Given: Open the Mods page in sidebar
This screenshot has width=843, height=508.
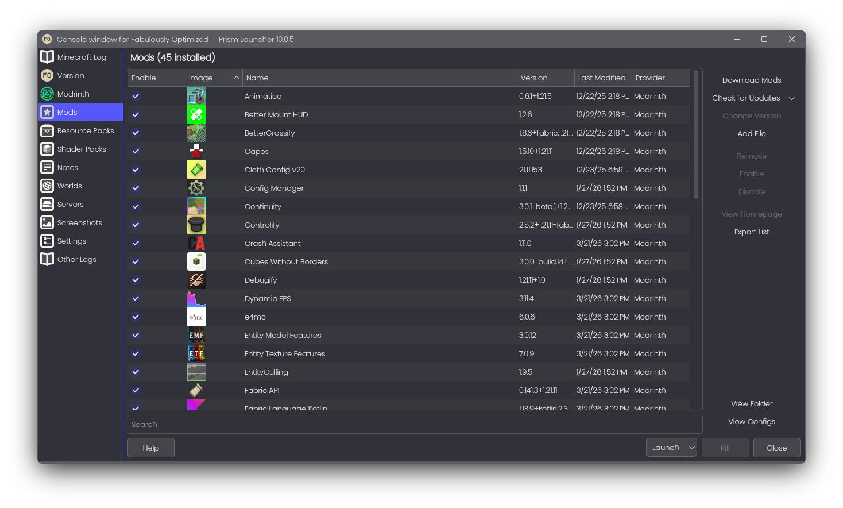Looking at the screenshot, I should click(x=81, y=112).
